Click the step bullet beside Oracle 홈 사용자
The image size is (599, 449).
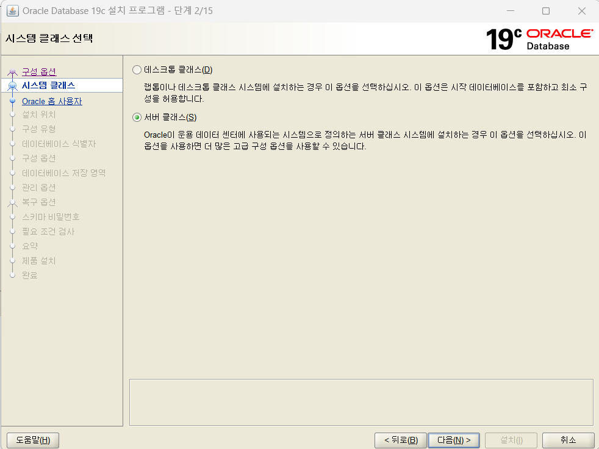[13, 101]
